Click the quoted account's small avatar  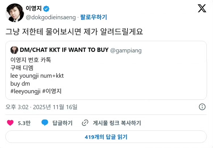(x=14, y=50)
